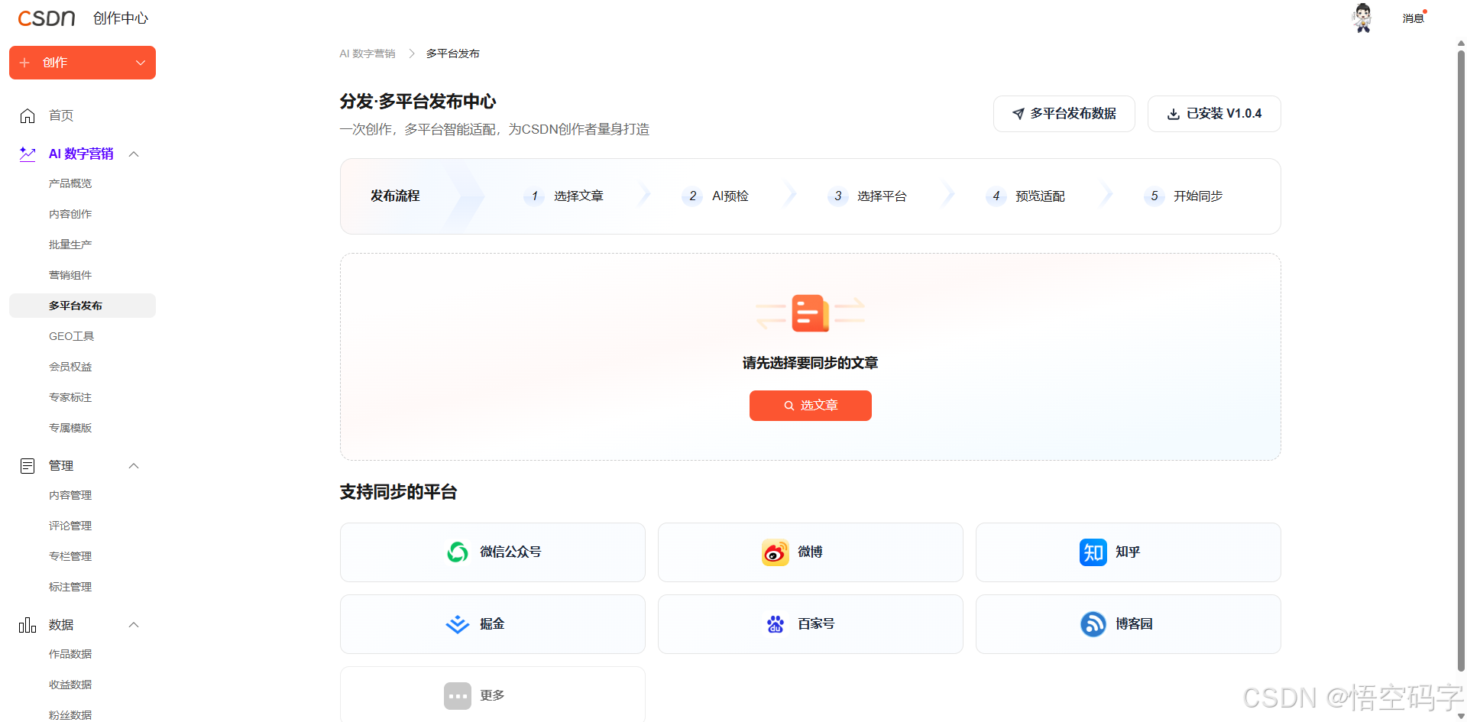This screenshot has width=1467, height=722.
Task: Click the 博客园 platform icon
Action: point(1093,624)
